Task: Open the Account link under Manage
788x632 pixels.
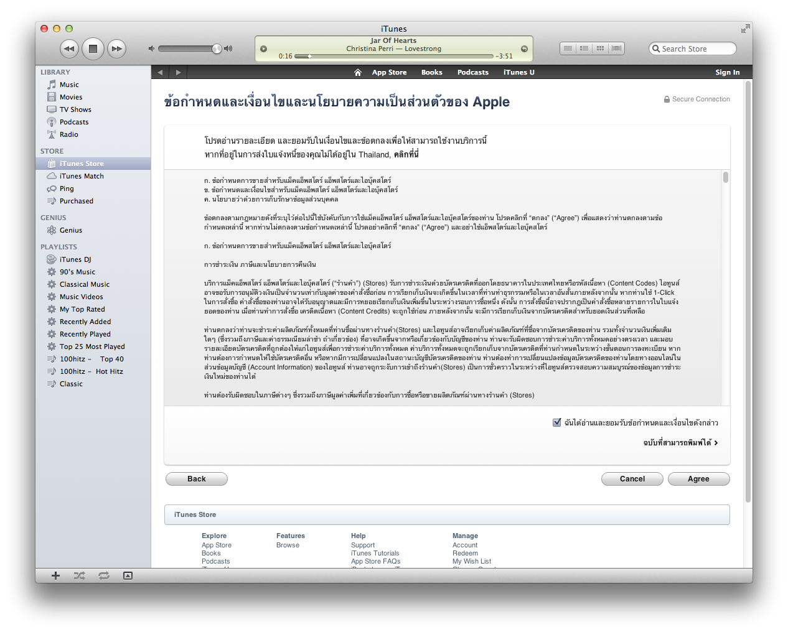Action: [x=465, y=545]
